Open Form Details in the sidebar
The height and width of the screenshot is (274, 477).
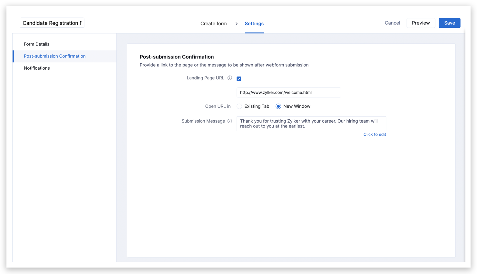pyautogui.click(x=36, y=44)
